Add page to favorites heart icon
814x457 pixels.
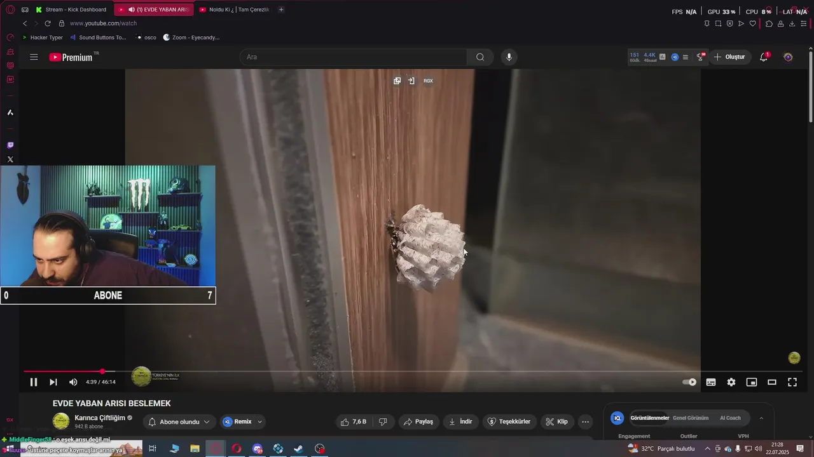(752, 23)
